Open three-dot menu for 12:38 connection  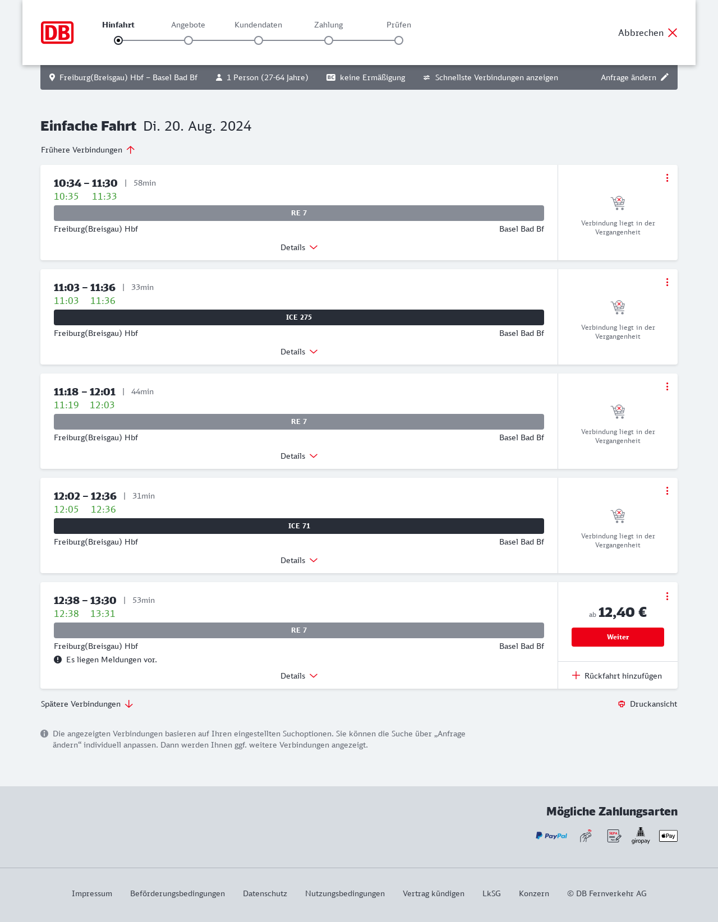[667, 596]
